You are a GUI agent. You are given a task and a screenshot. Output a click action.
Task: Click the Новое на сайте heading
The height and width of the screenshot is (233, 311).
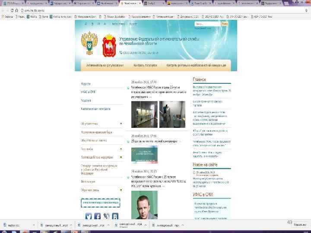click(205, 165)
